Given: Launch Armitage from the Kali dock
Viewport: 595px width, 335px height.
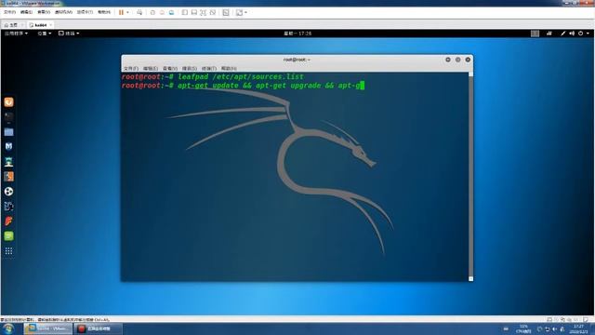Looking at the screenshot, I should pos(8,162).
